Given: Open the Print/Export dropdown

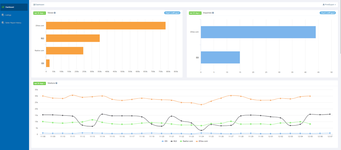Looking at the screenshot, I should click(329, 4).
